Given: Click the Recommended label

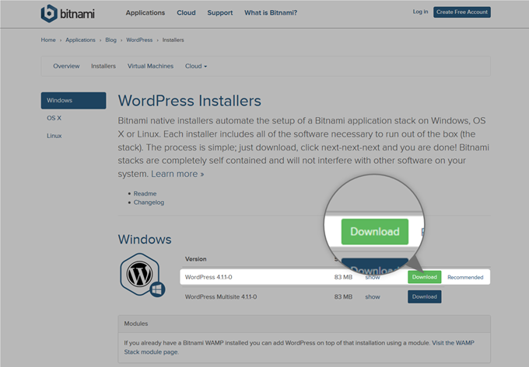Looking at the screenshot, I should click(465, 277).
